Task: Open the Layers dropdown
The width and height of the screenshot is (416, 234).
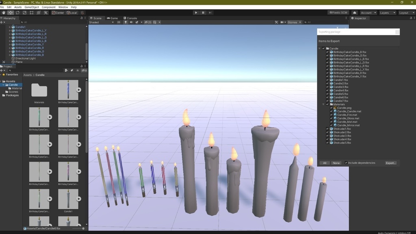Action: (388, 13)
